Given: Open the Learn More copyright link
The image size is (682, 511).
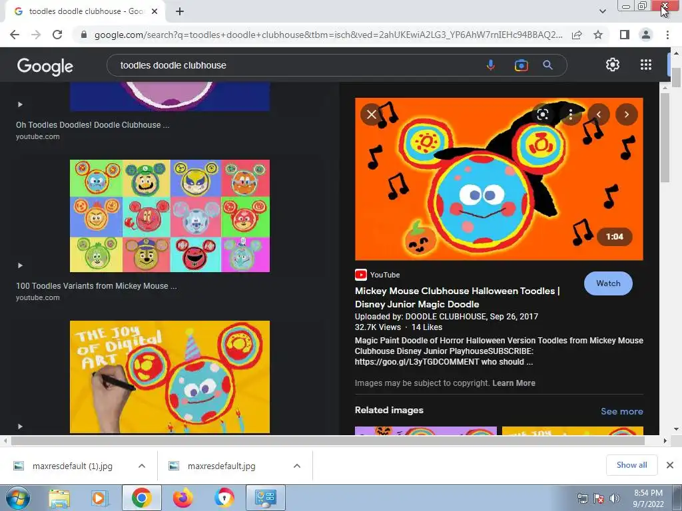Looking at the screenshot, I should (513, 383).
